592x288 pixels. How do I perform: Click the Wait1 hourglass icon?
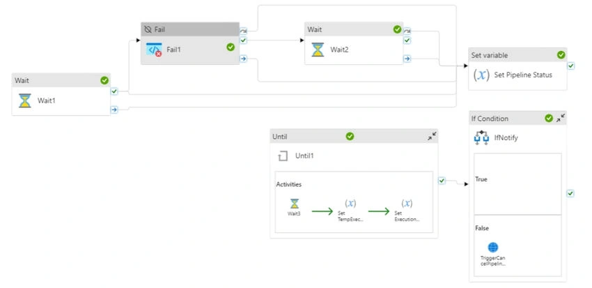pos(25,100)
